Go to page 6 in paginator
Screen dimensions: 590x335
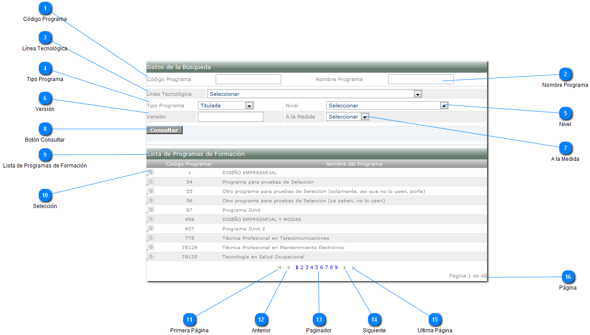321,267
